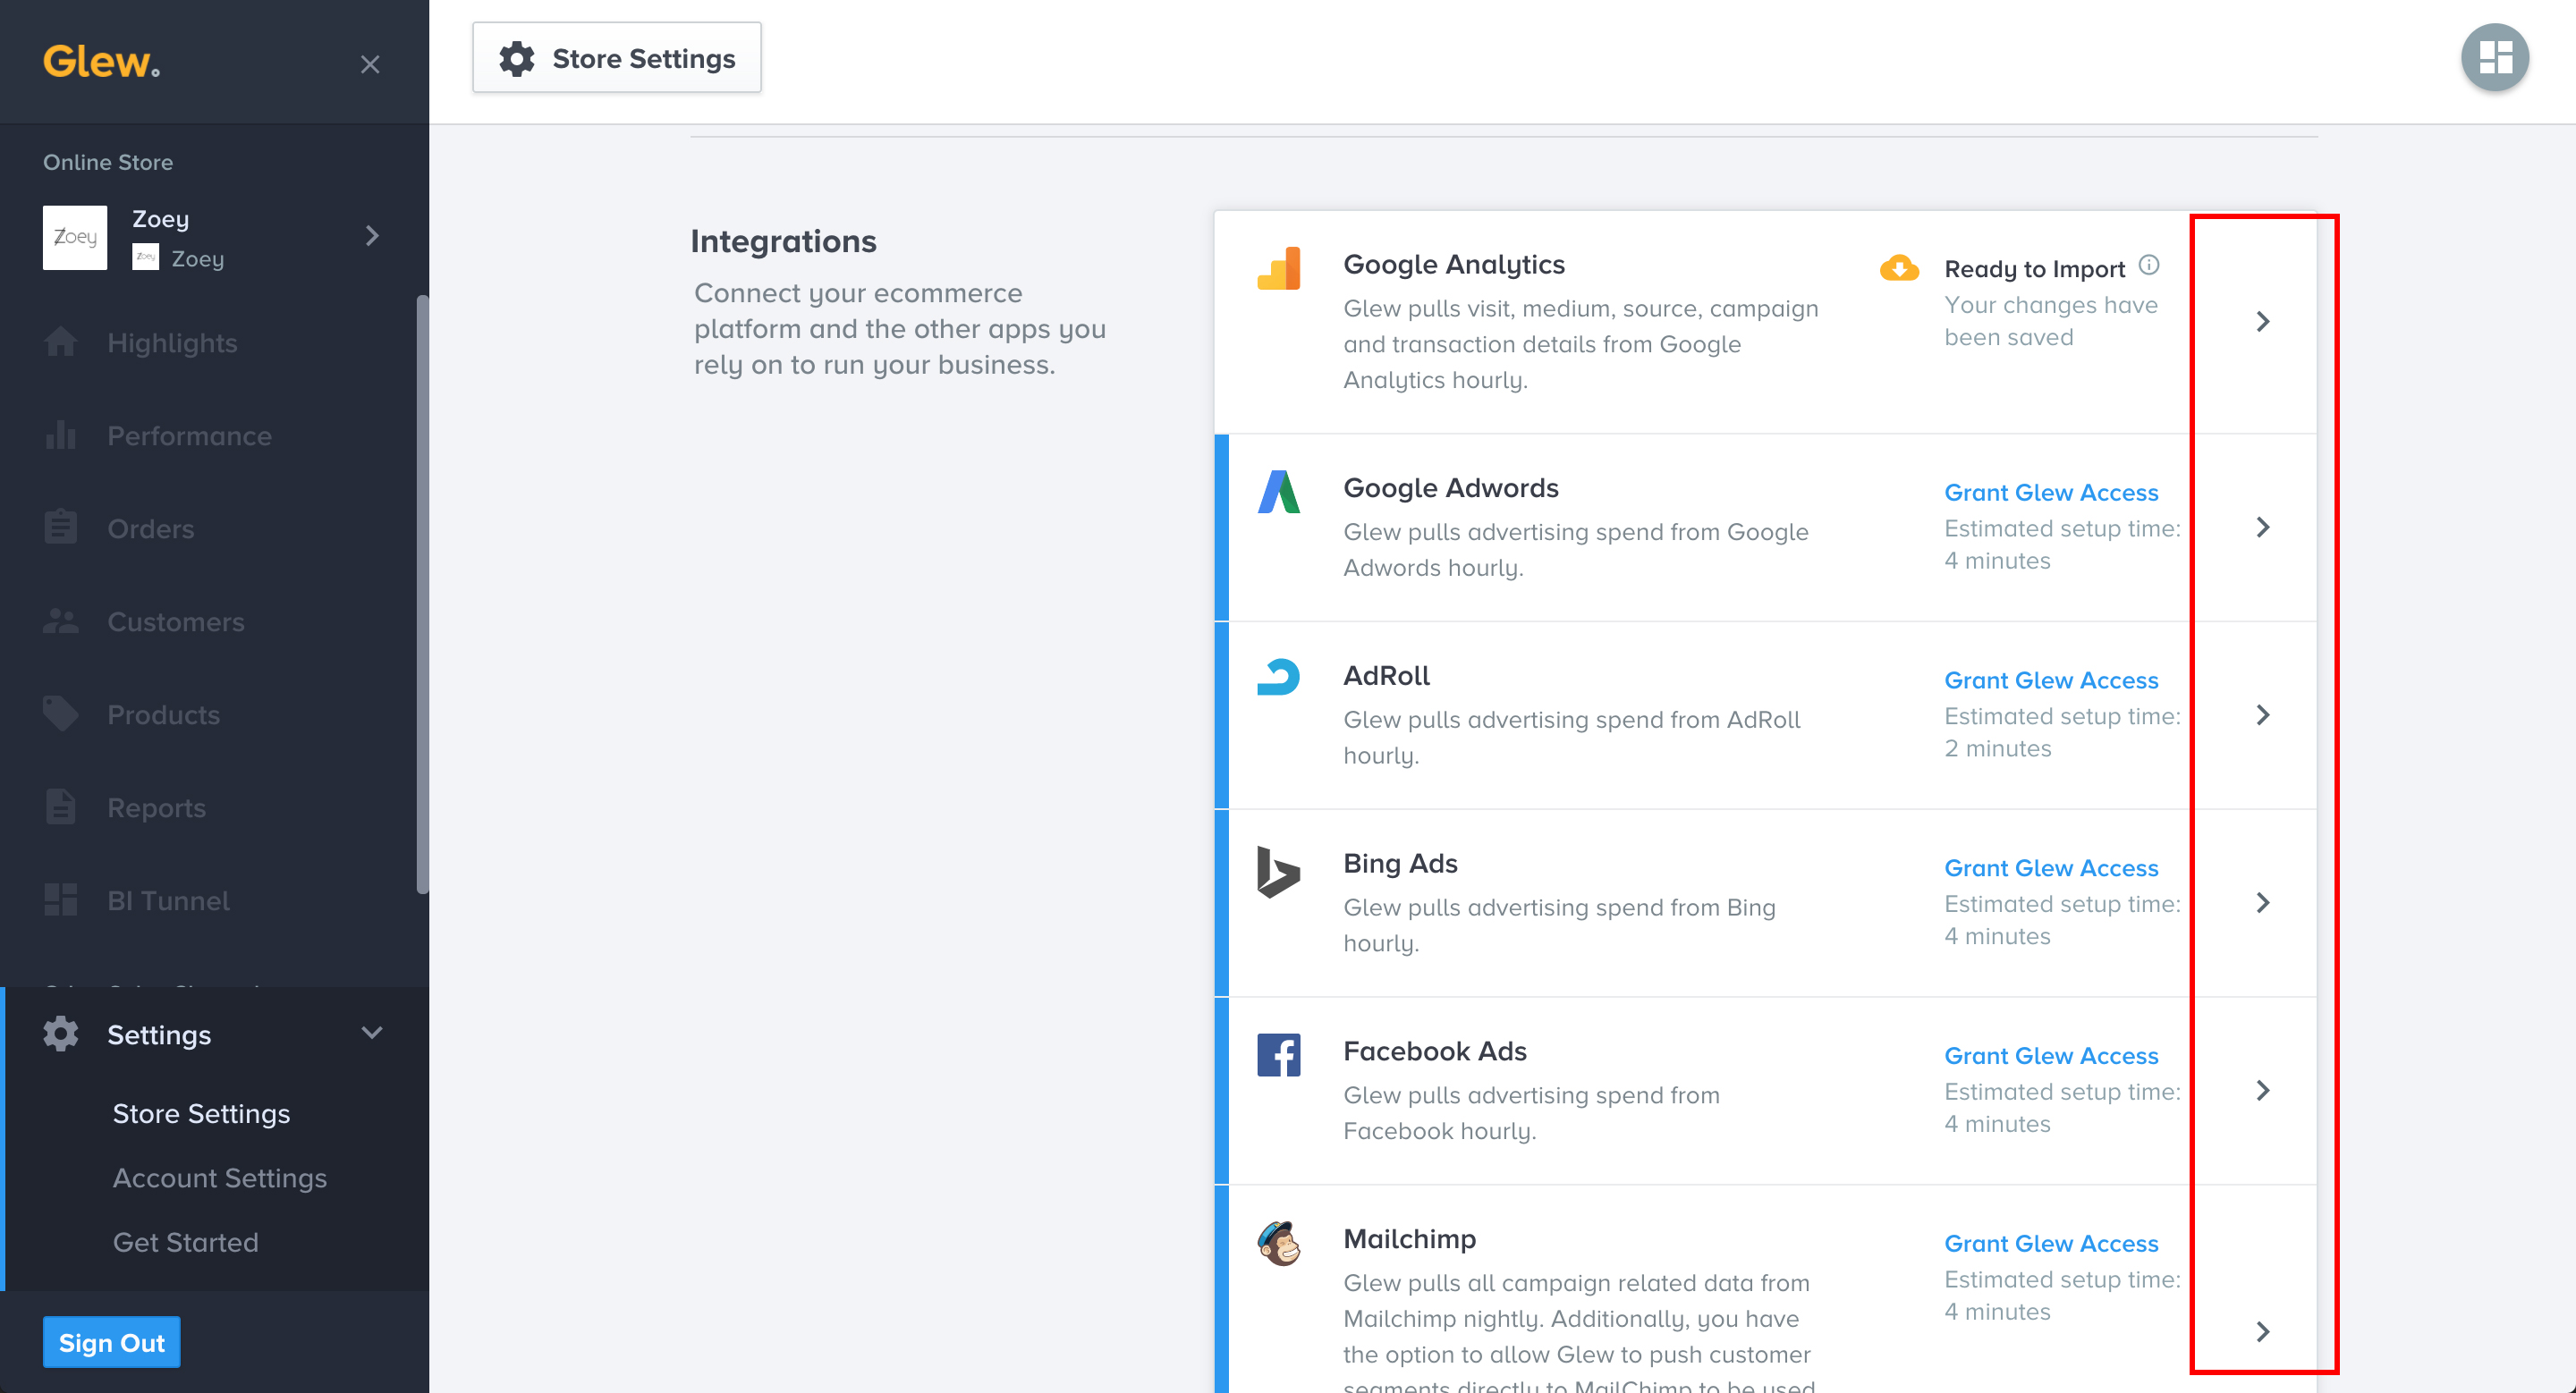Click the AdRoll logo icon

coord(1278,678)
